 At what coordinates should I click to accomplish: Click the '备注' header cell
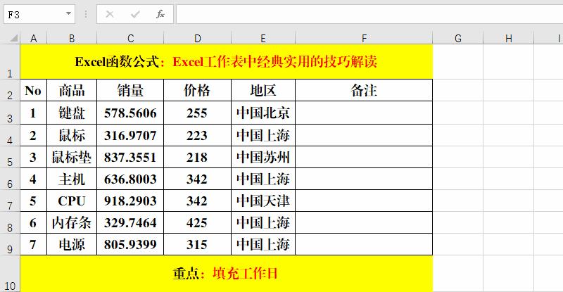click(x=364, y=90)
